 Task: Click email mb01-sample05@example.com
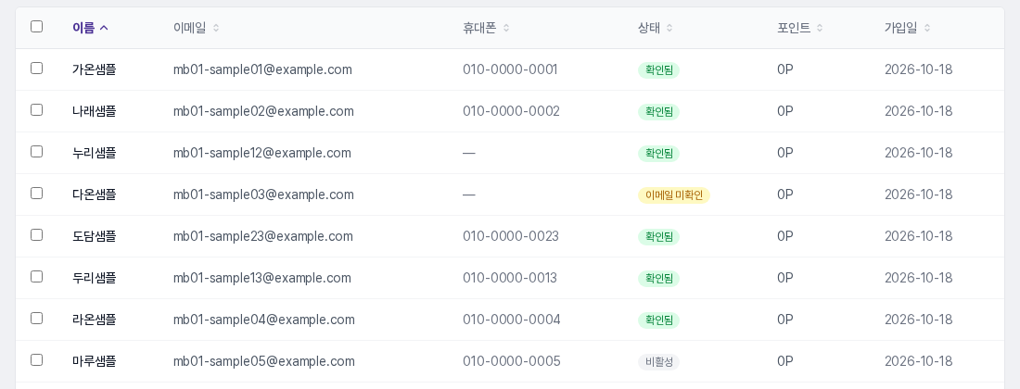264,360
